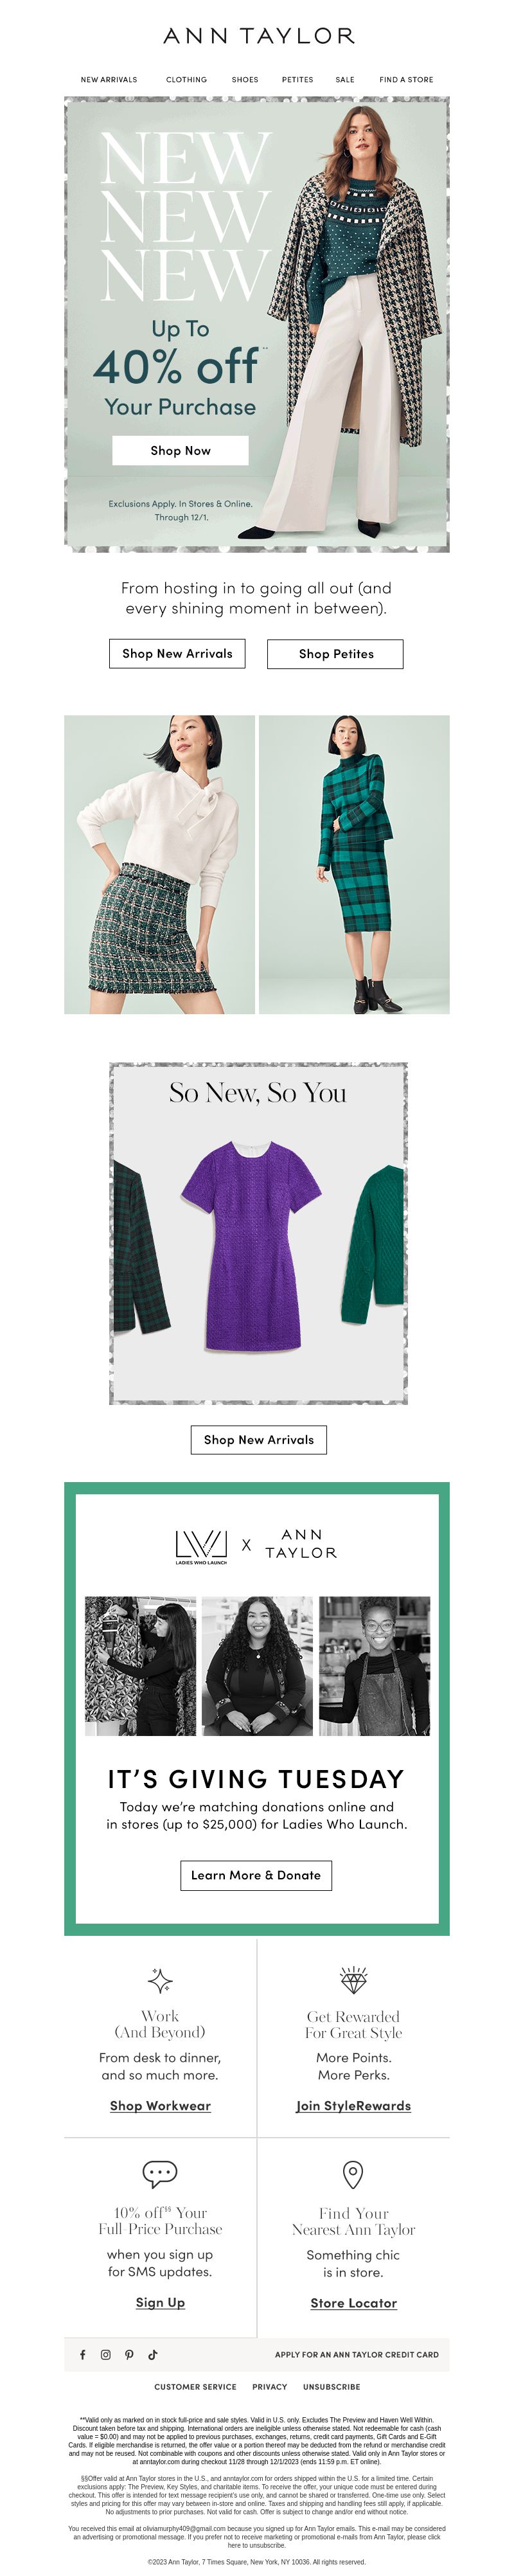The height and width of the screenshot is (2576, 514).
Task: Open the Pinterest social icon
Action: [x=129, y=2354]
